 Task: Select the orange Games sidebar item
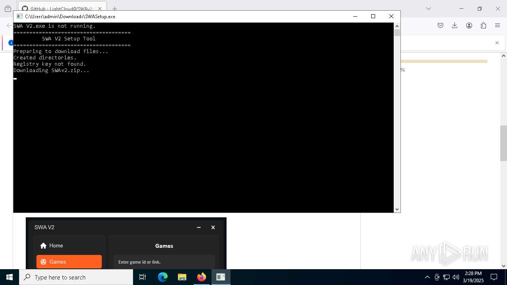(69, 262)
